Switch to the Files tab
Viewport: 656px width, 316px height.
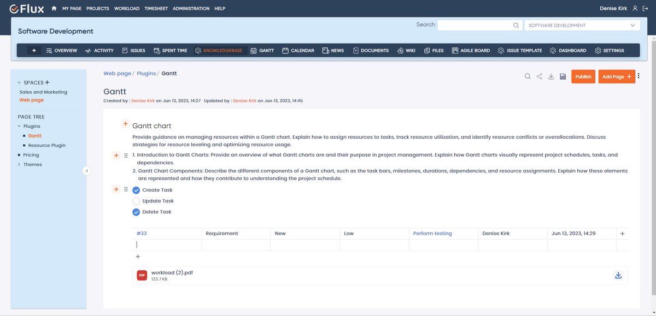434,50
